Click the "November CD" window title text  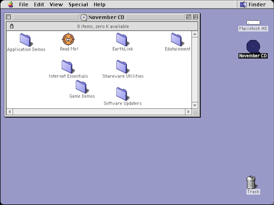coord(106,17)
